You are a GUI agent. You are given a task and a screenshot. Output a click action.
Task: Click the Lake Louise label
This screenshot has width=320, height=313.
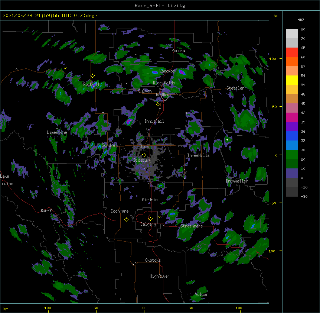point(7,180)
